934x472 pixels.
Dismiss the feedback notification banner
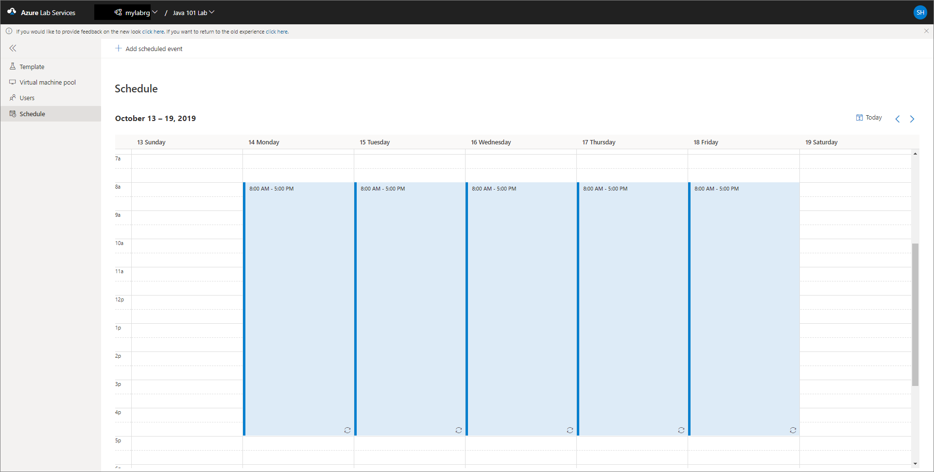coord(926,31)
